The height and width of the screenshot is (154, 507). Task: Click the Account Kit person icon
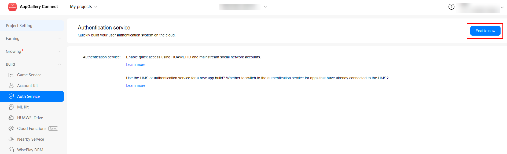point(11,86)
